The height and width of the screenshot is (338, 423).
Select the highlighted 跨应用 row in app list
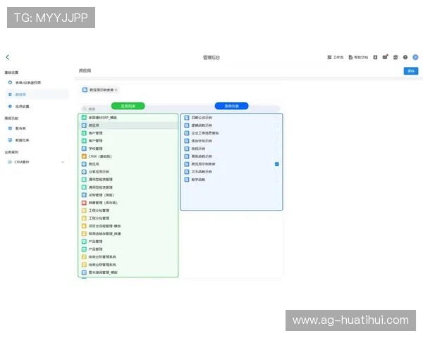point(128,125)
